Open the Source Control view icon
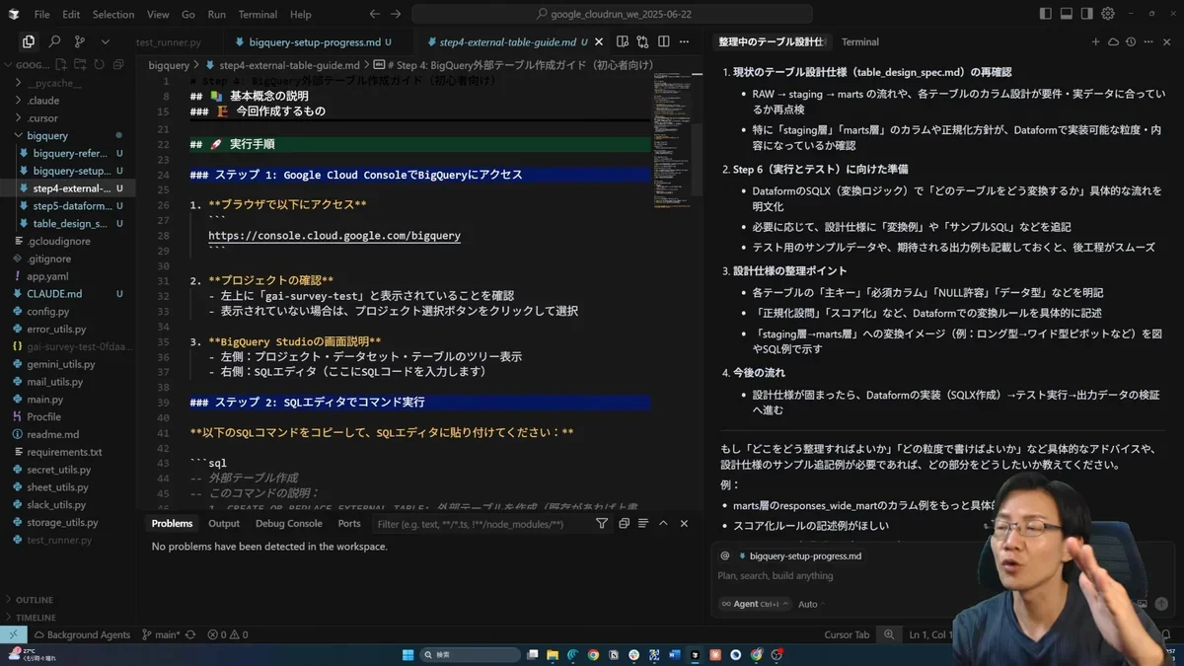 [80, 41]
